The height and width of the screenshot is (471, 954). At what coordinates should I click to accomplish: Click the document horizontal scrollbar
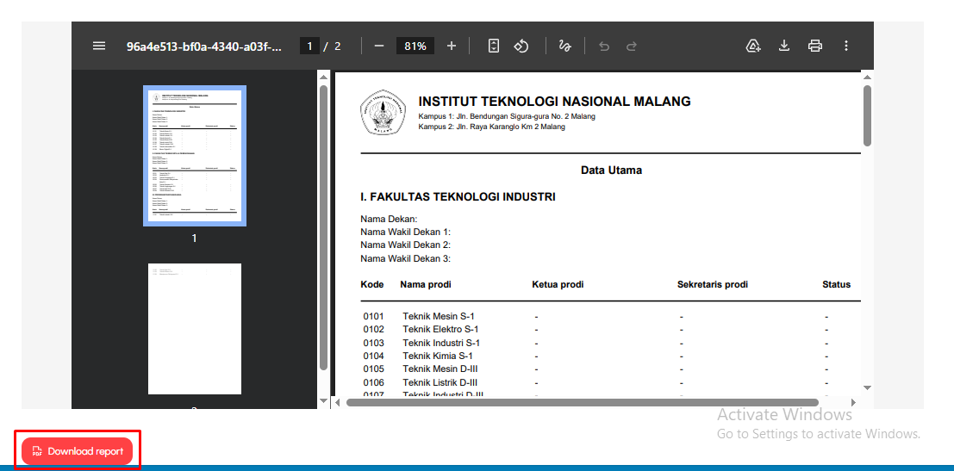pos(583,402)
